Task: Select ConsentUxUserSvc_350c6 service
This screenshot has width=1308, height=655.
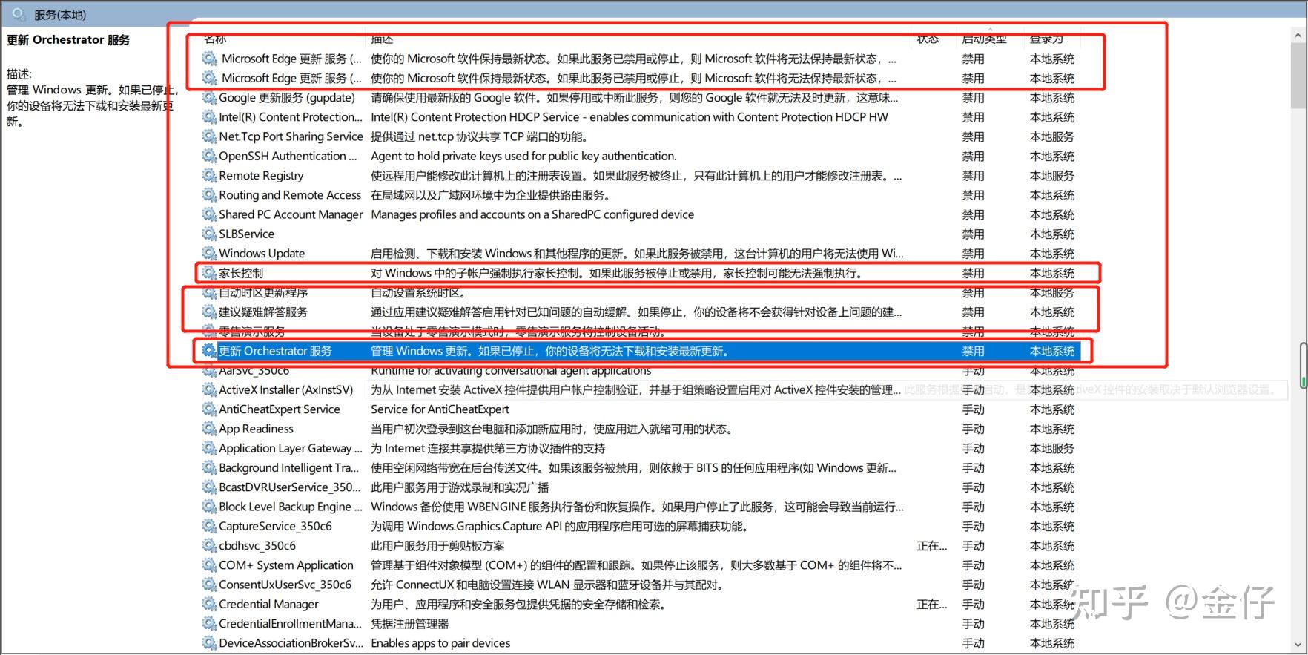Action: point(285,585)
